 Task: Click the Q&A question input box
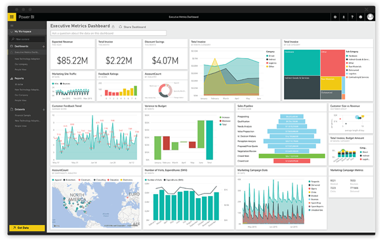click(x=108, y=33)
